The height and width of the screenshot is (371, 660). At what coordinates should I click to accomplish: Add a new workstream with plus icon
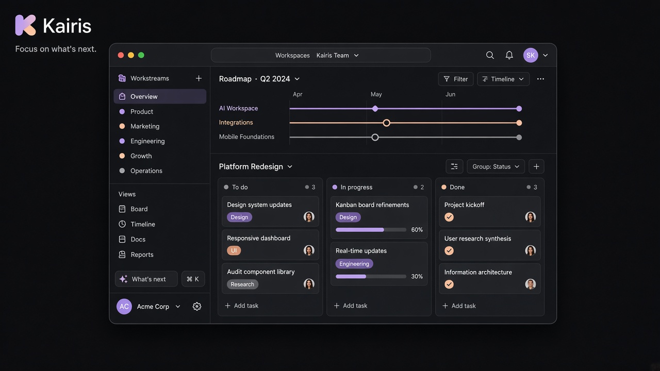(199, 78)
